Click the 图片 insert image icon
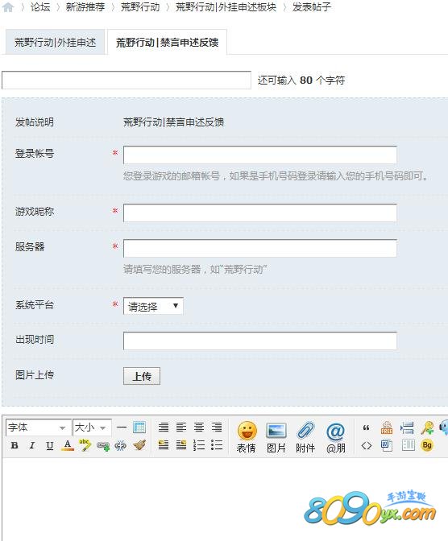The width and height of the screenshot is (448, 541). pos(276,437)
